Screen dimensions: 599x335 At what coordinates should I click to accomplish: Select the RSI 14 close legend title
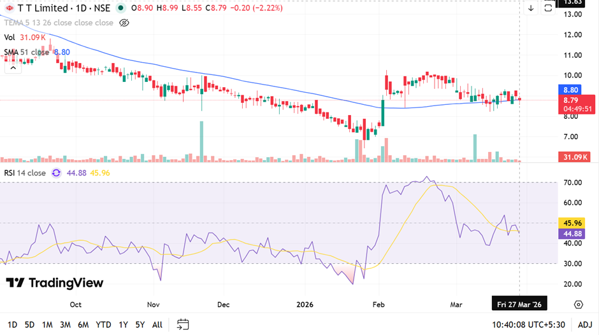point(25,173)
